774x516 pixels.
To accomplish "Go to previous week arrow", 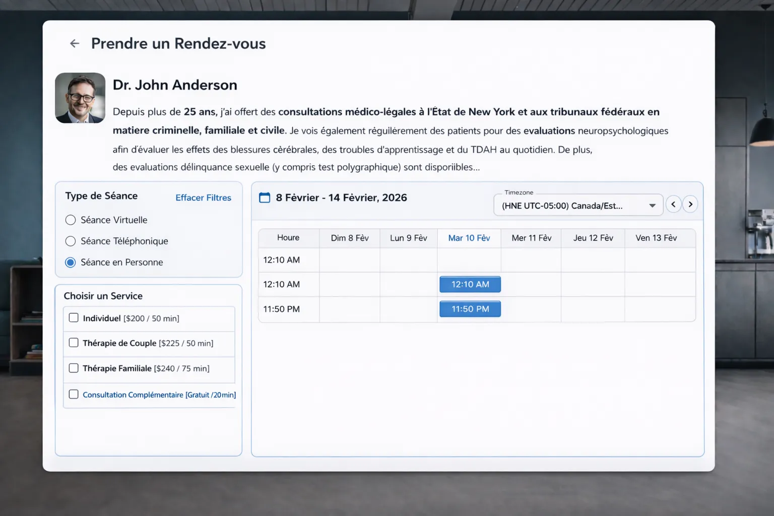I will [x=673, y=204].
